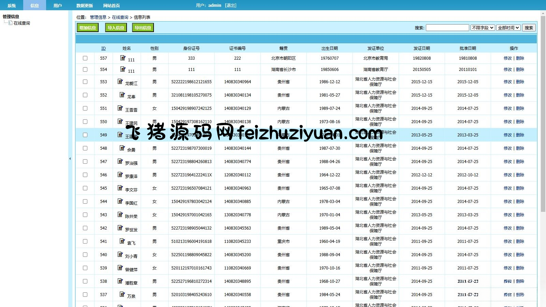
Task: Open the 不限字段 field dropdown
Action: click(483, 28)
